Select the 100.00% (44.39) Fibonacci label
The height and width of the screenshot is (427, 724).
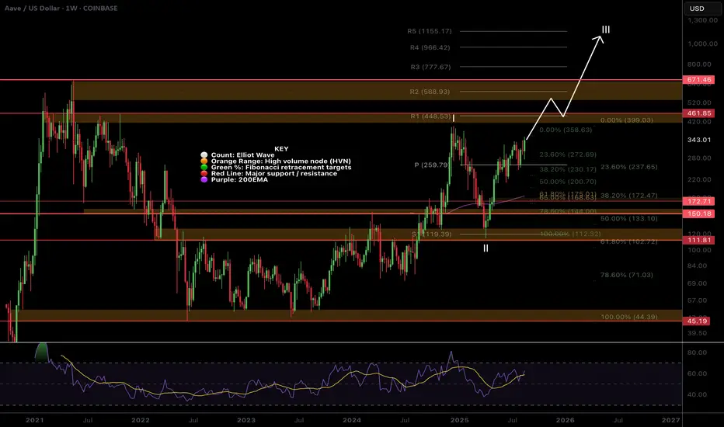tap(629, 317)
